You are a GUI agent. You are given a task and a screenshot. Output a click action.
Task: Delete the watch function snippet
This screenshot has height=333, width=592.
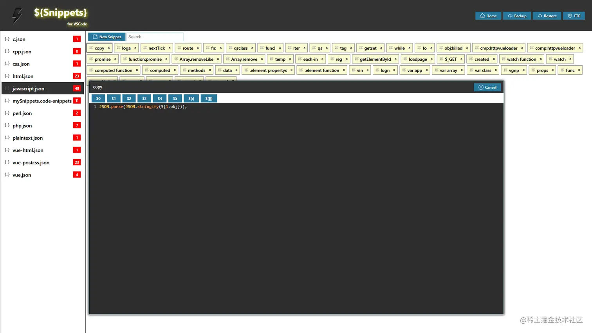[x=541, y=59]
